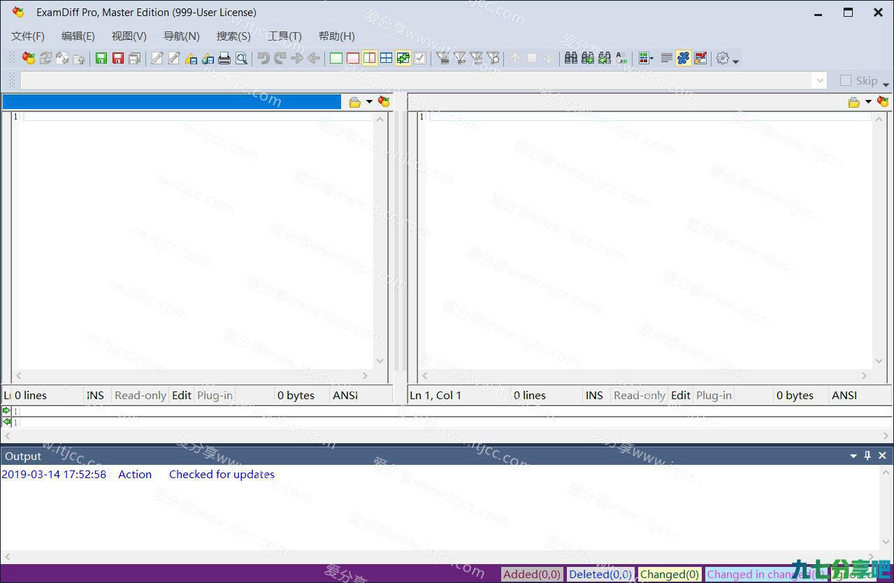Viewport: 894px width, 583px height.
Task: Close the Output panel
Action: tap(882, 456)
